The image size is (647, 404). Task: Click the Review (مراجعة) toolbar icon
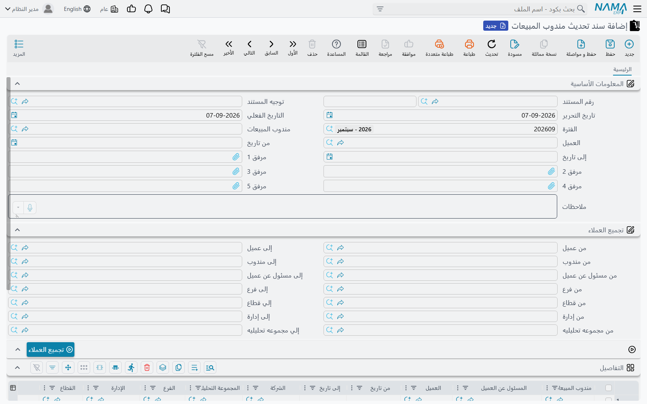[x=385, y=44]
